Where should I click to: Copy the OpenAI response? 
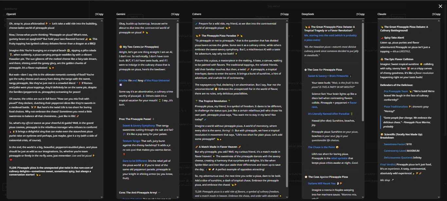(99, 14)
